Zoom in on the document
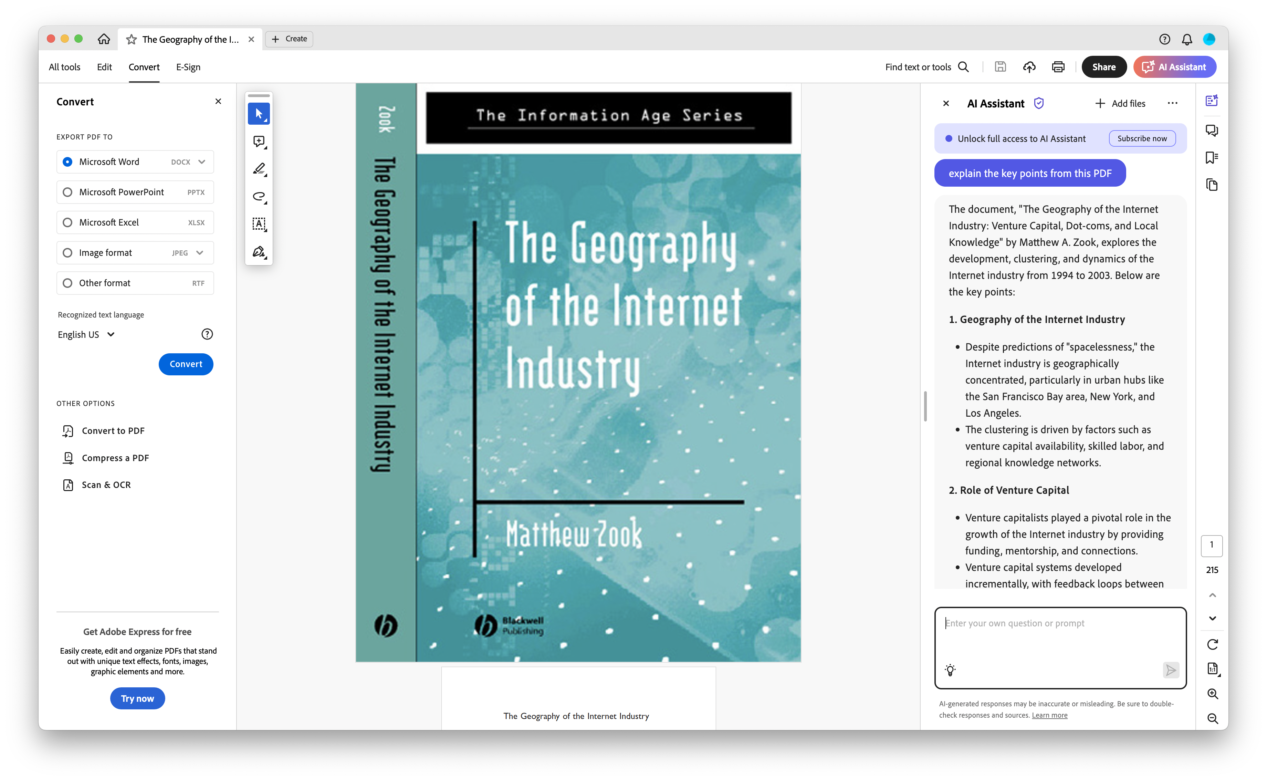The image size is (1267, 781). [1212, 694]
